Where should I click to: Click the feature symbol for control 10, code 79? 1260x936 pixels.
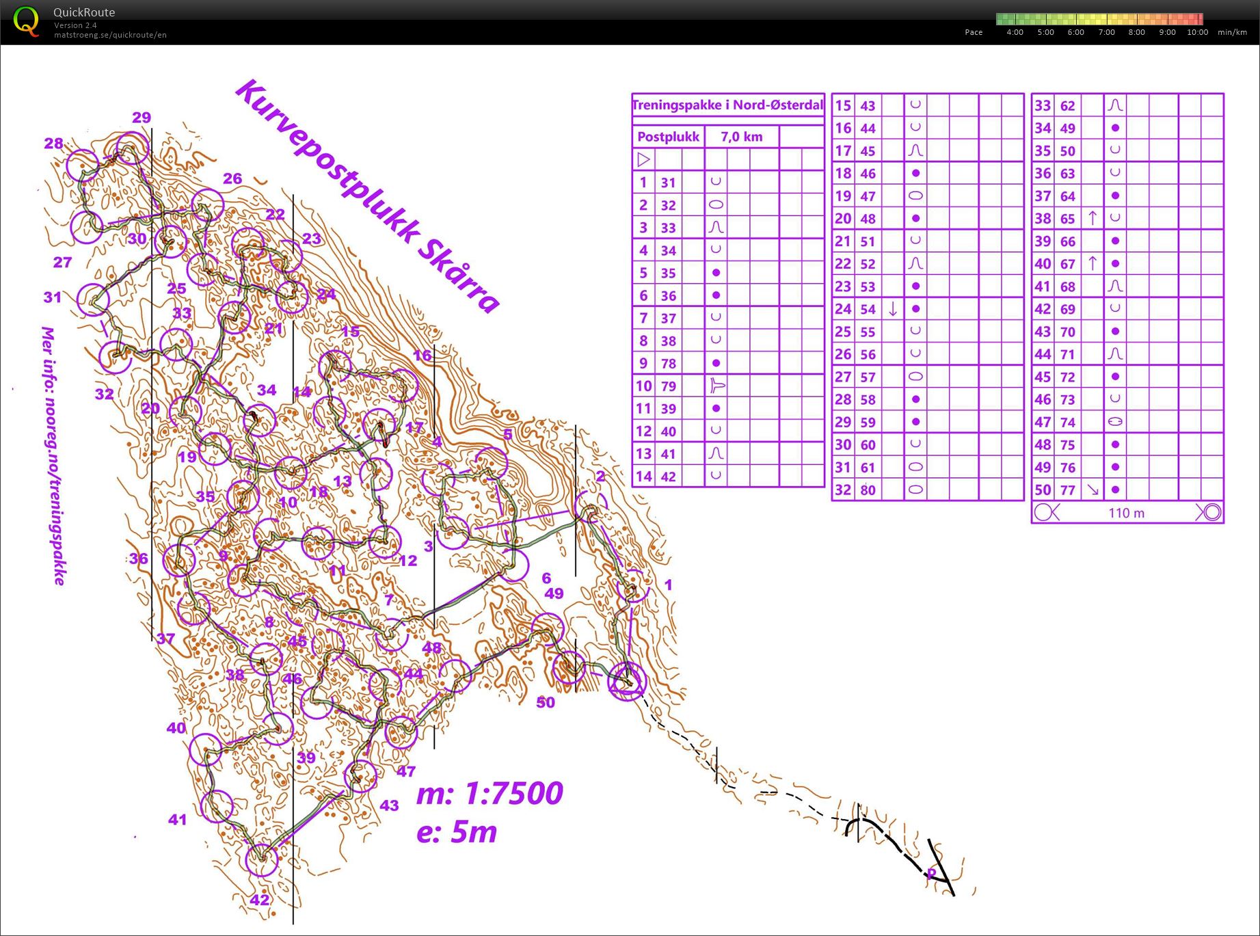(x=716, y=386)
